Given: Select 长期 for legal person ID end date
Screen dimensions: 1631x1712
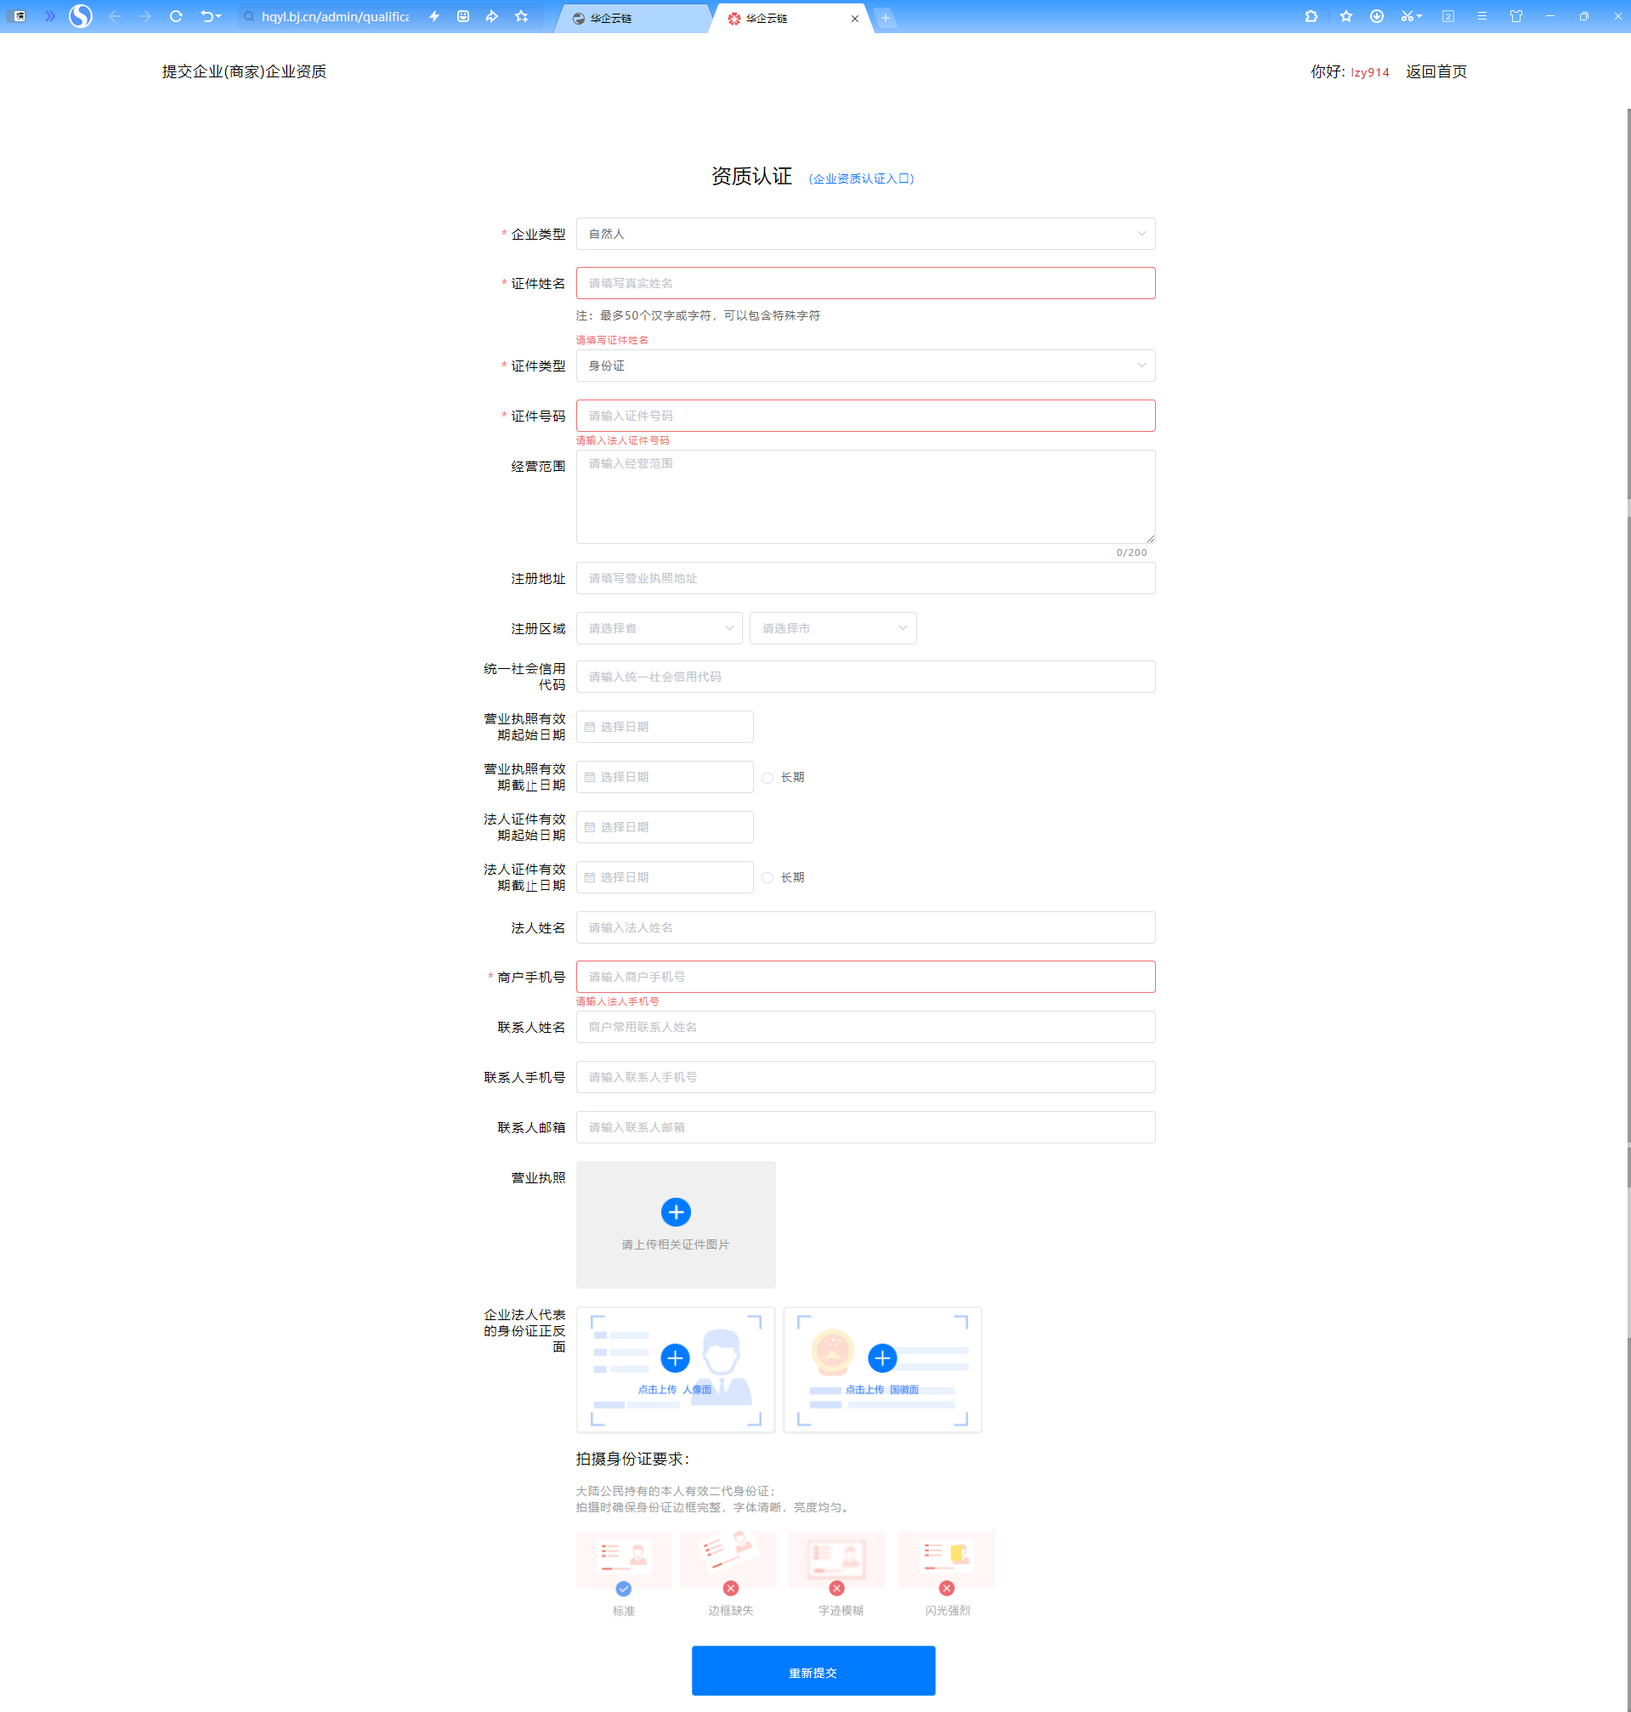Looking at the screenshot, I should (767, 878).
